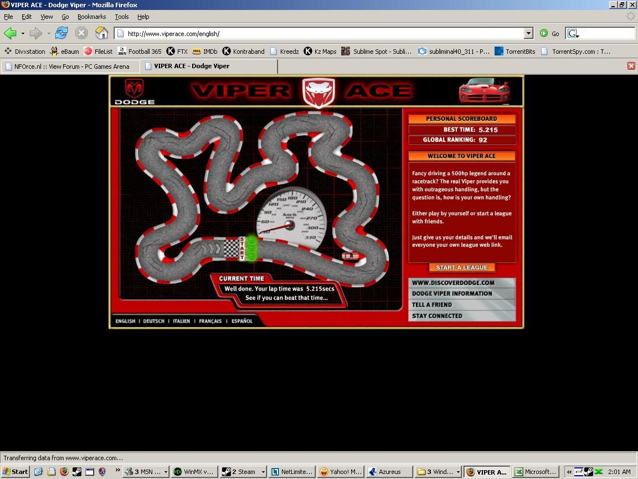Launch Firefox from the quick launch bar
The image size is (638, 479).
(x=64, y=472)
